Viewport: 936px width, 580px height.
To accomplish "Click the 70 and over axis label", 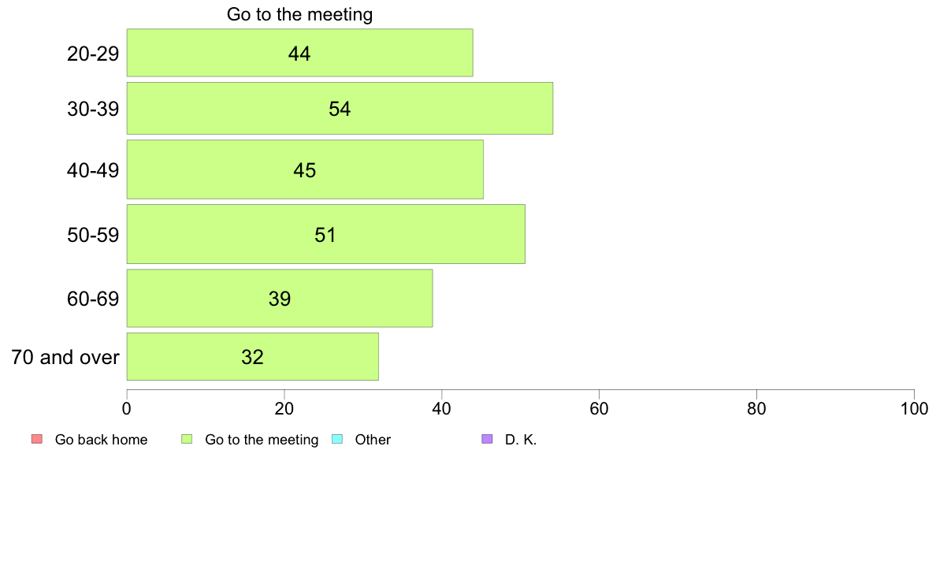I will [65, 357].
